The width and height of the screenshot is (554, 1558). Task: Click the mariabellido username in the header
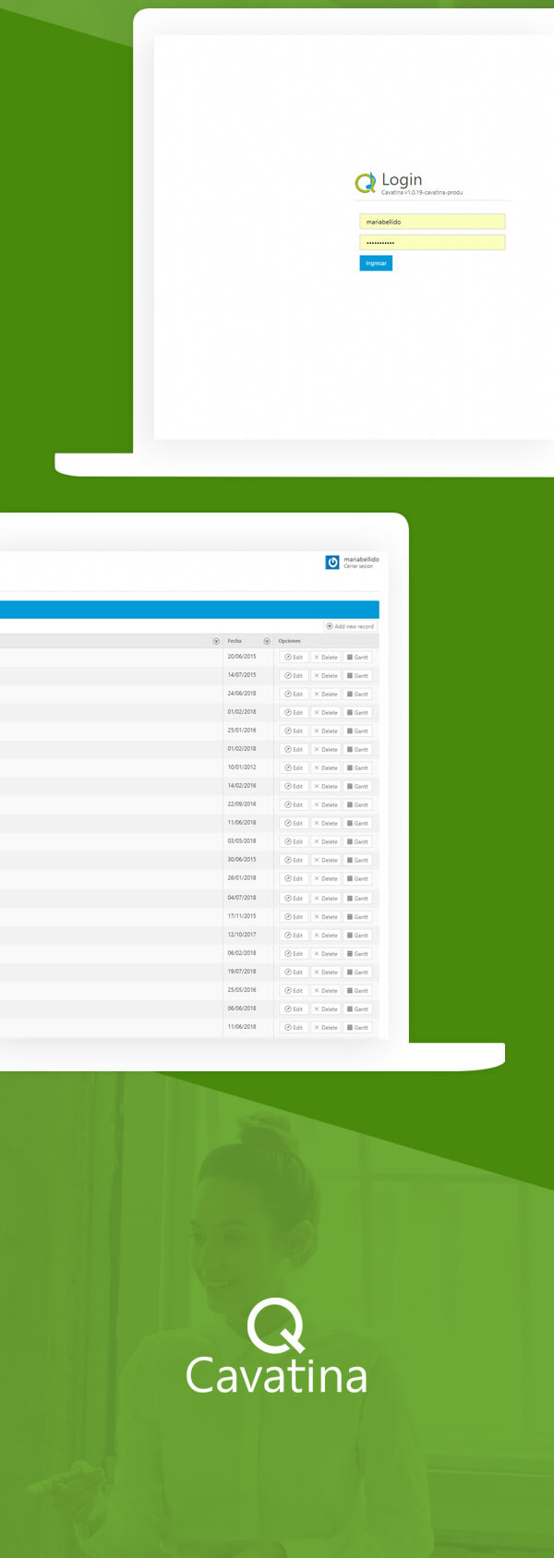pos(361,560)
